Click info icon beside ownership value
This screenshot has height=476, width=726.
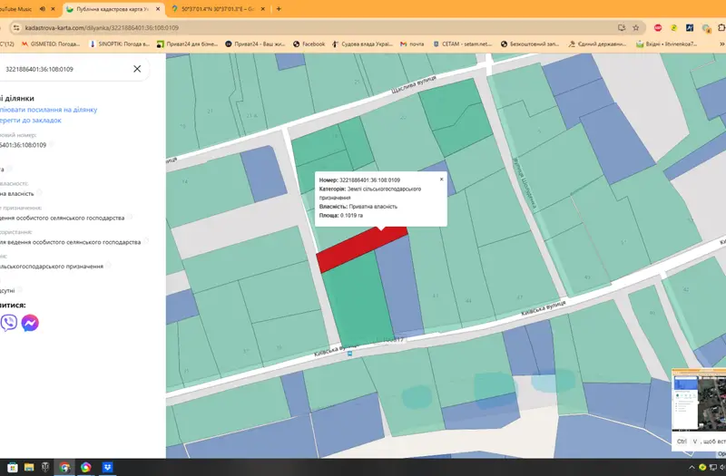tap(39, 192)
